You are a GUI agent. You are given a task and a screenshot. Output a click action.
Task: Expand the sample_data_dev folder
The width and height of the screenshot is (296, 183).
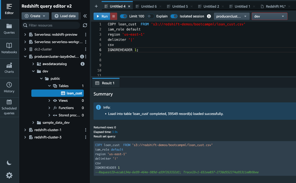(x=34, y=123)
